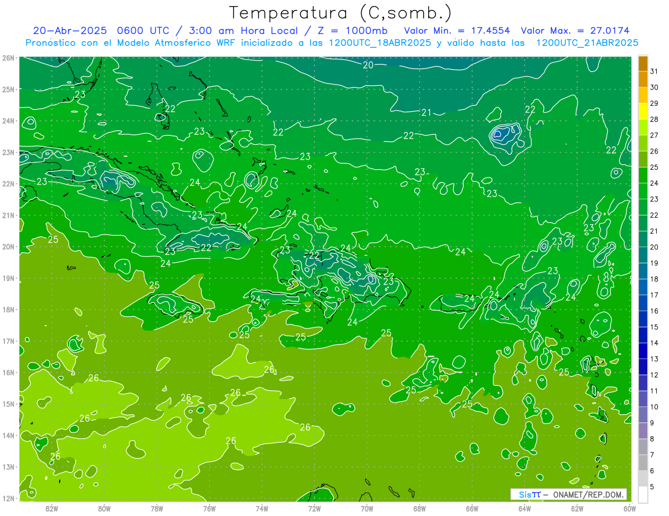Click the 76W longitude axis label
Screen dimensions: 669x516
pyautogui.click(x=210, y=508)
